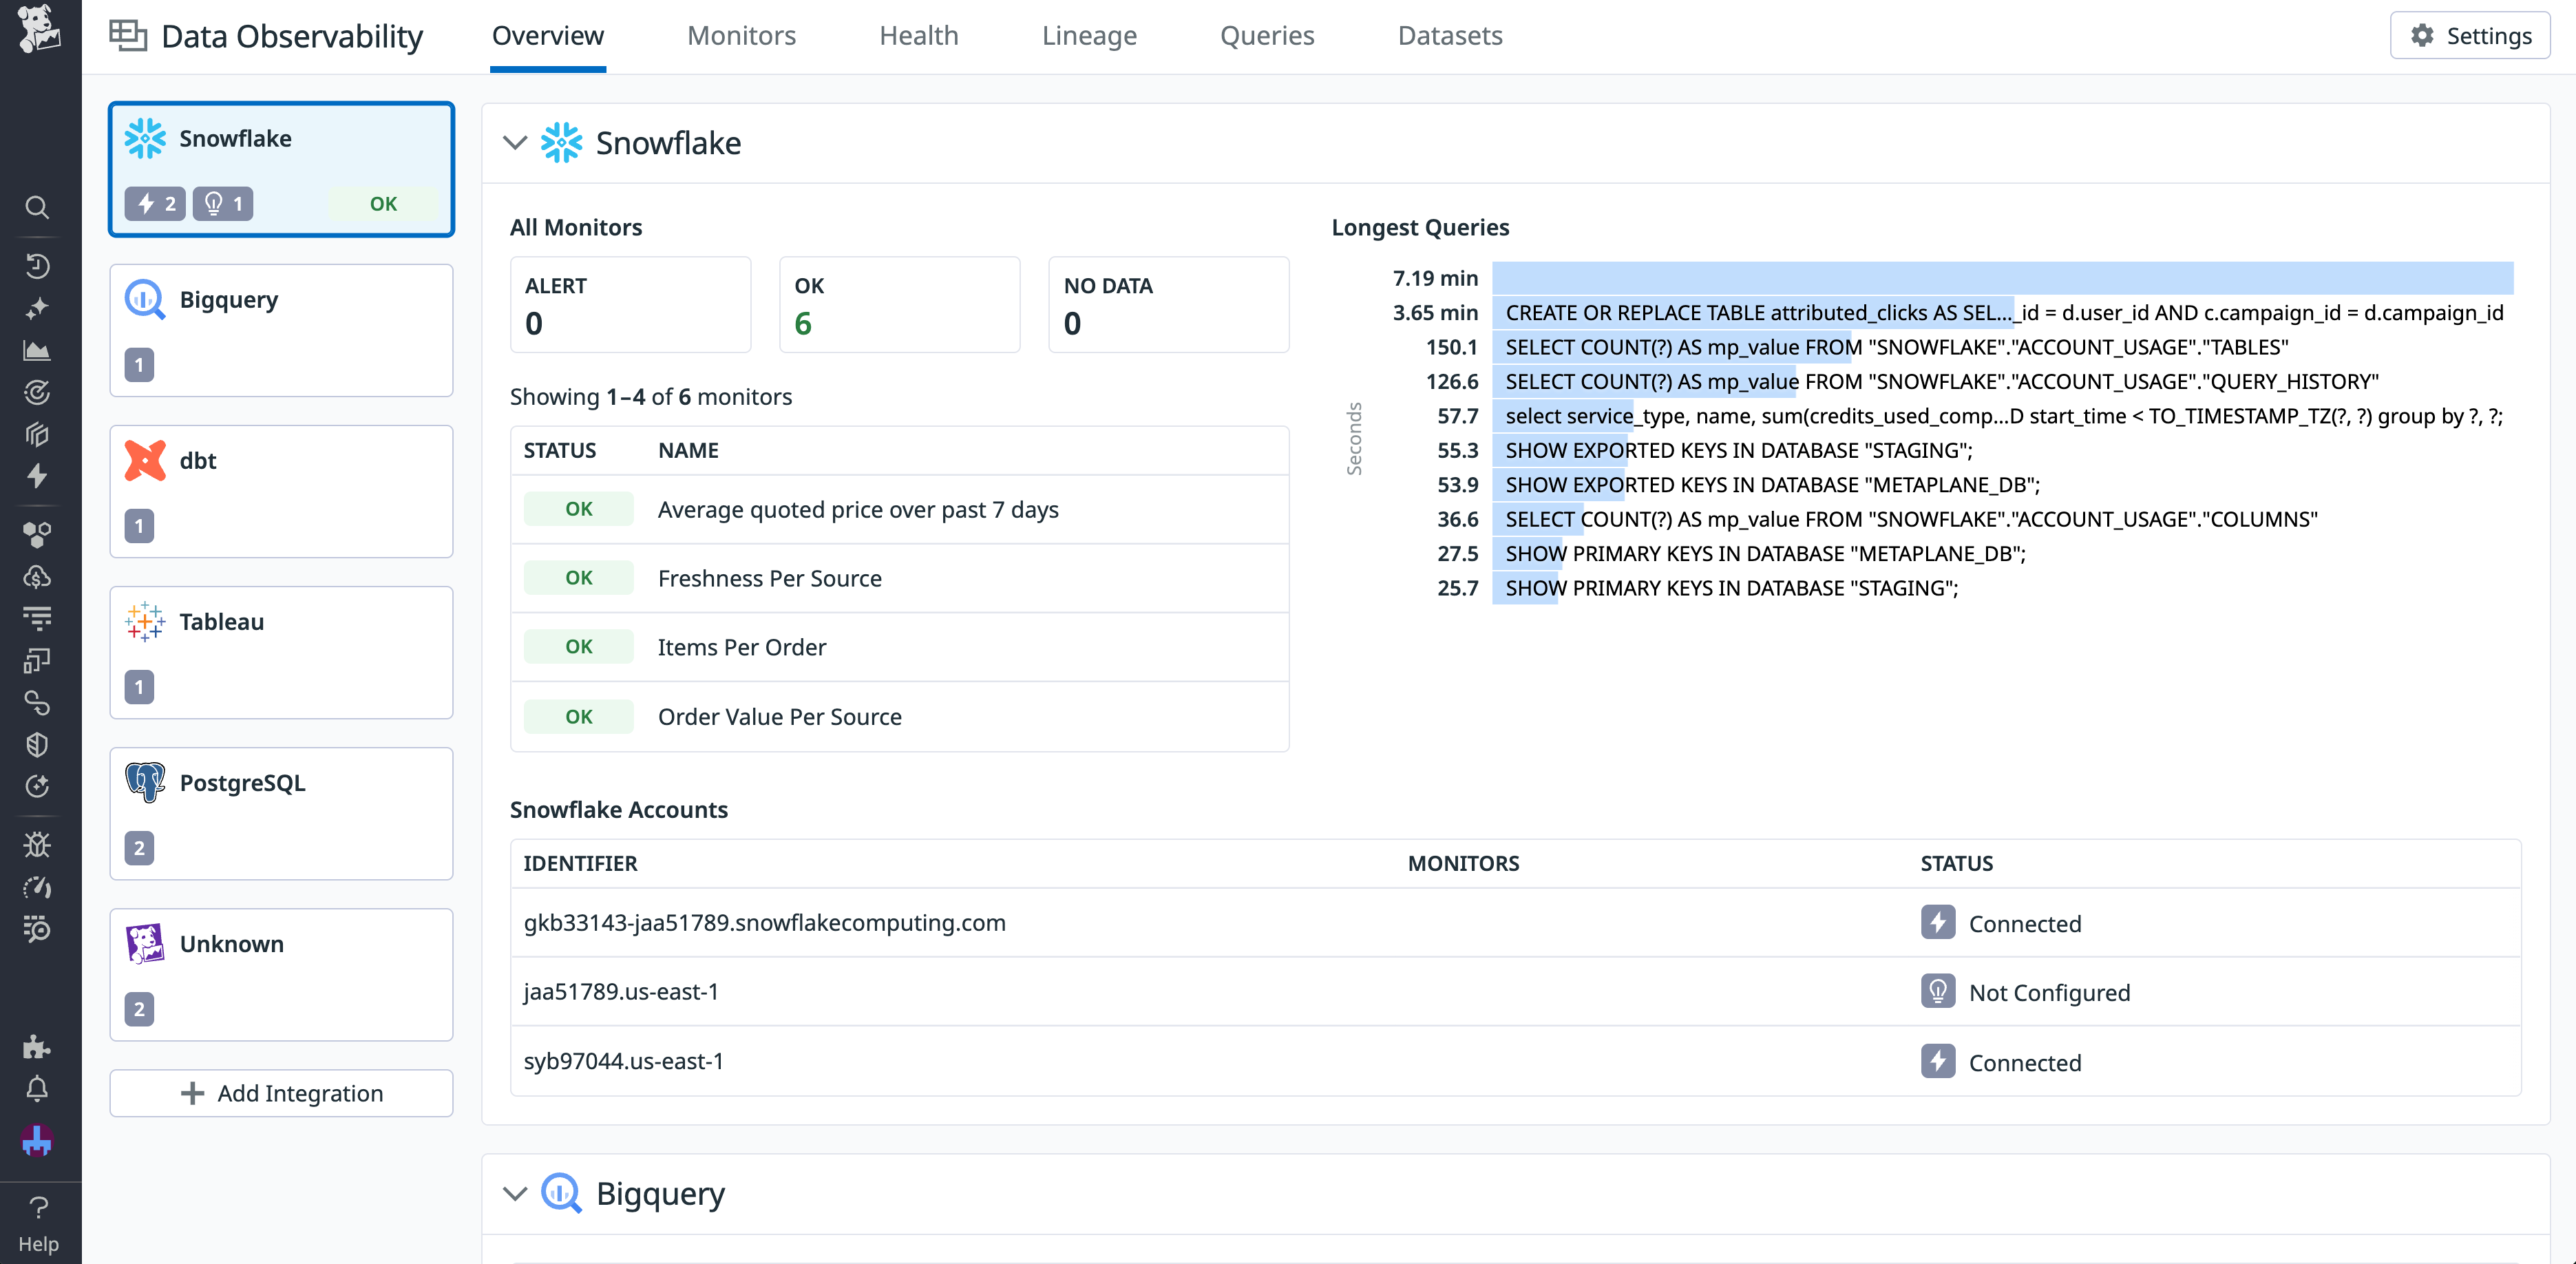The width and height of the screenshot is (2576, 1264).
Task: Click the Add Integration button
Action: (281, 1093)
